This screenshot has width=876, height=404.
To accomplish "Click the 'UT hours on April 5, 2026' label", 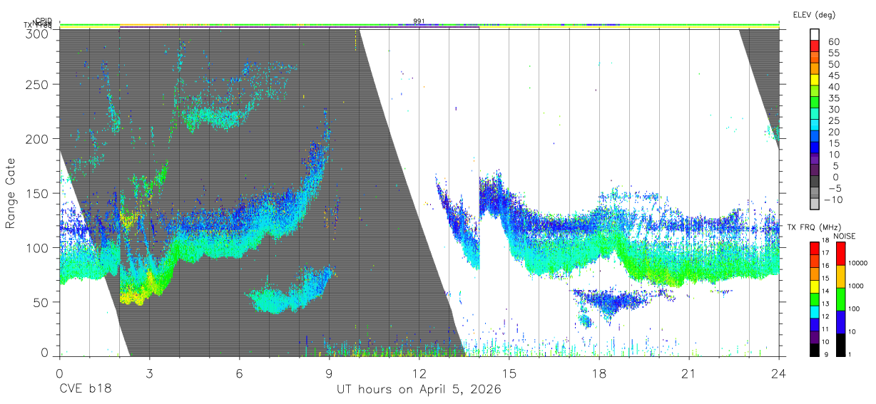I will pos(419,390).
